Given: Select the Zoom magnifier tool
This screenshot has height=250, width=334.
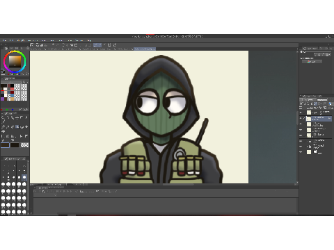Looking at the screenshot, I should click(3, 117).
